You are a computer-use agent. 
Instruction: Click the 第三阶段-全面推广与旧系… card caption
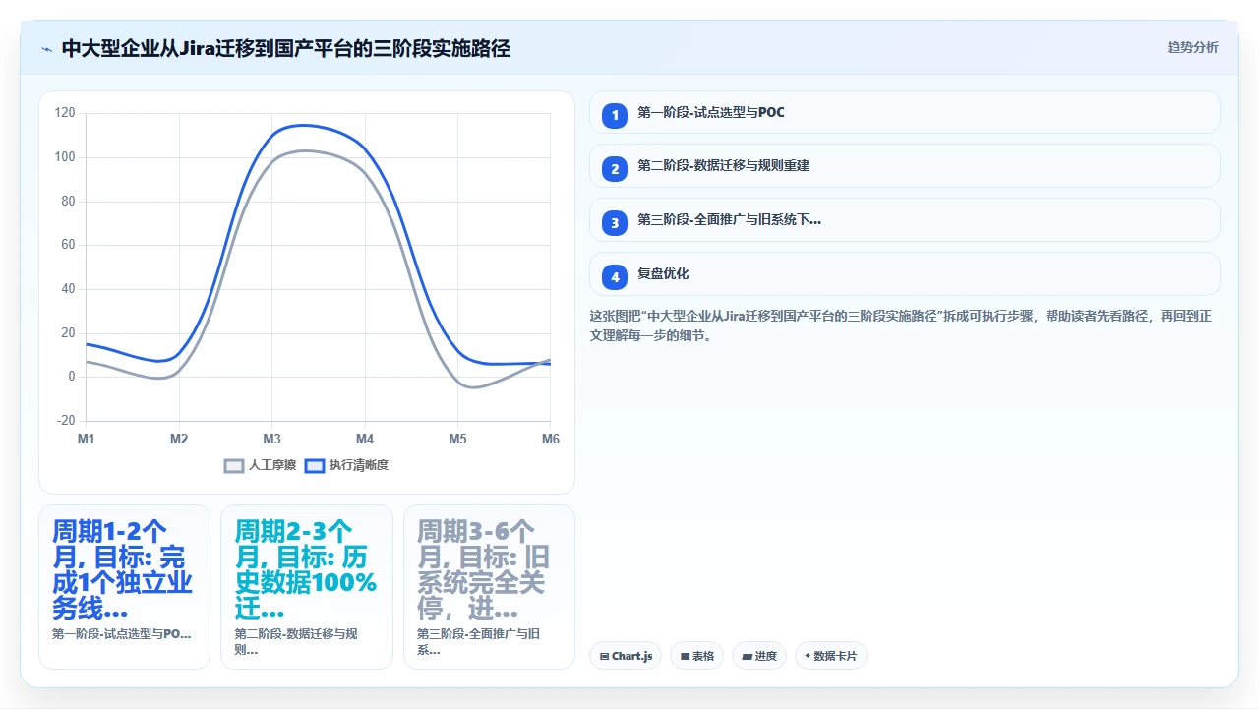[x=478, y=642]
